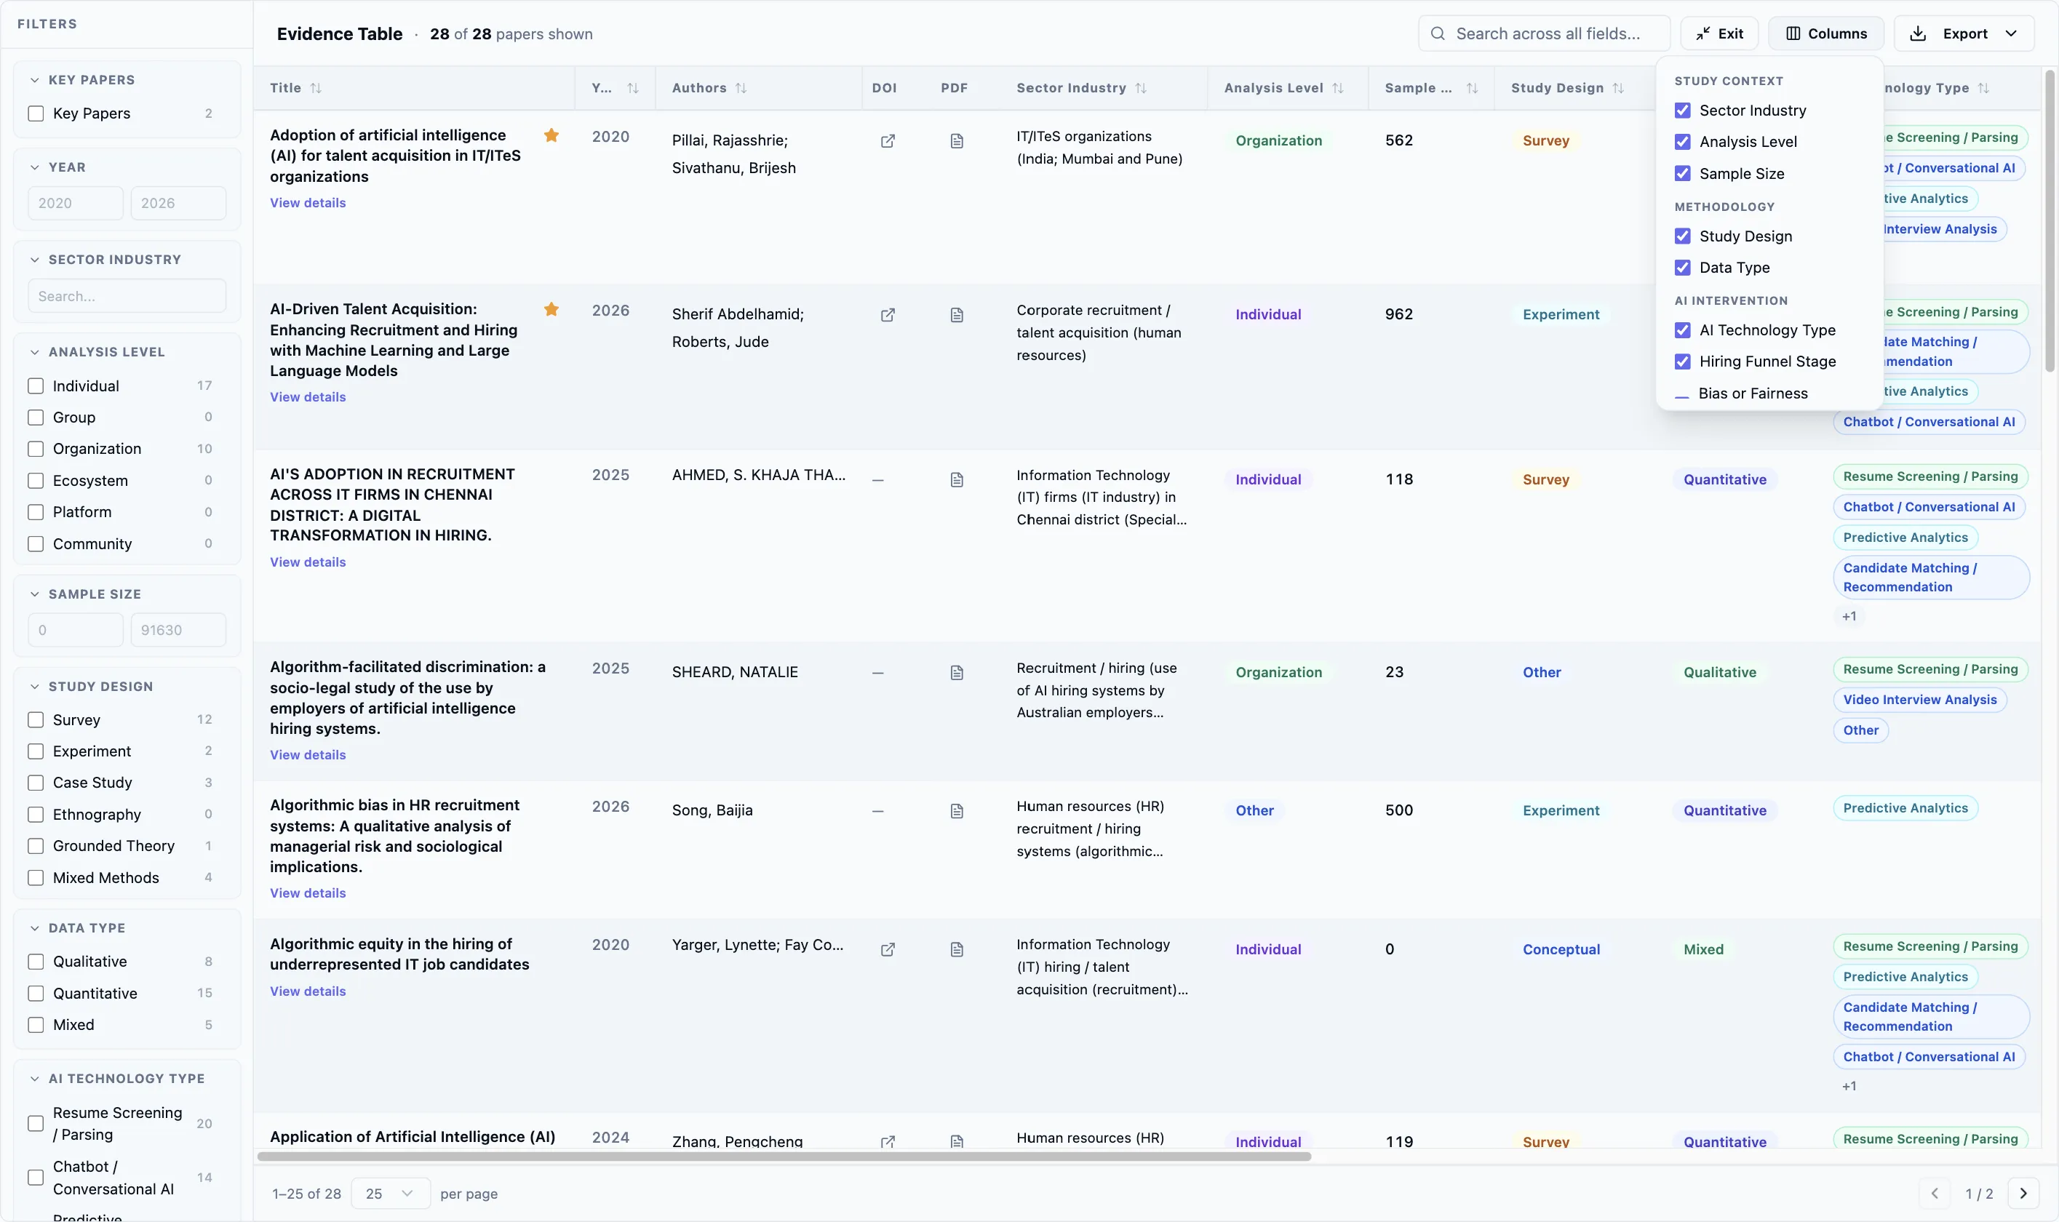Image resolution: width=2059 pixels, height=1222 pixels.
Task: Collapse the Key Papers filter section
Action: click(35, 80)
